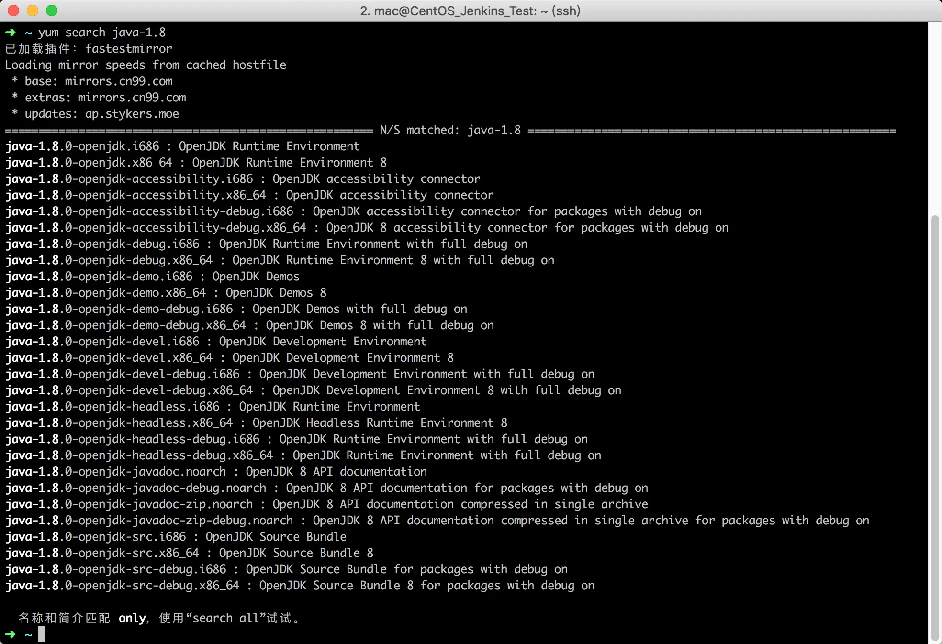This screenshot has width=942, height=644.
Task: Click the tilde next to the prompt arrow
Action: 27,32
